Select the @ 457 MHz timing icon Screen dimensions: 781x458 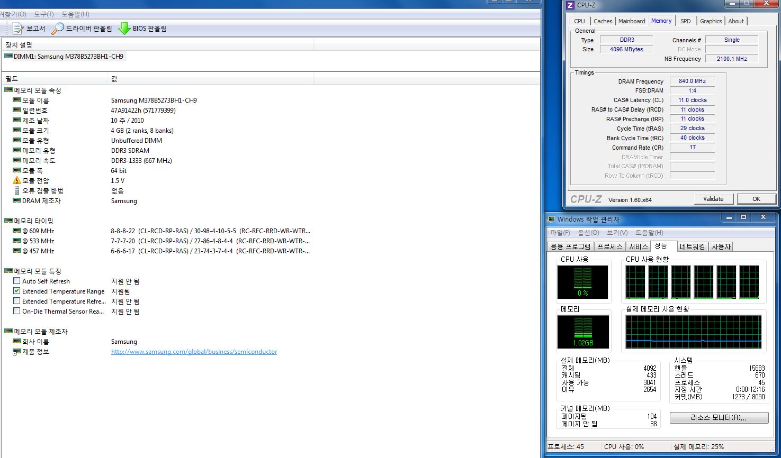click(x=17, y=251)
